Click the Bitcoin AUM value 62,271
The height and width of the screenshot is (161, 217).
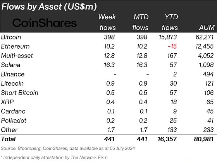(205, 37)
